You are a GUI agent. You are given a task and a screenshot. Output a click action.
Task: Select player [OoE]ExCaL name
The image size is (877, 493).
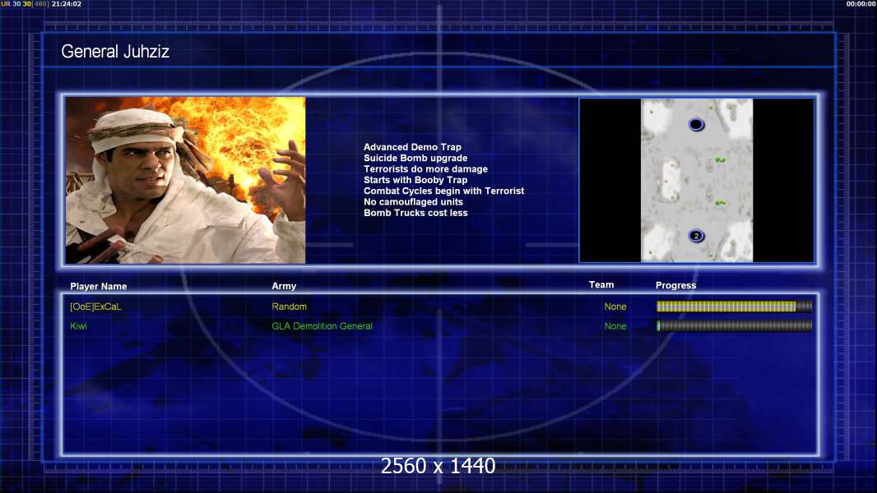point(95,306)
